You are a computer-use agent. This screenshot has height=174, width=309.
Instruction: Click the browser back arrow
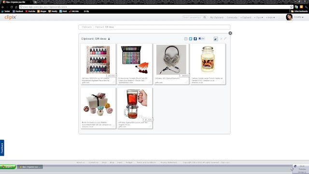2,7
